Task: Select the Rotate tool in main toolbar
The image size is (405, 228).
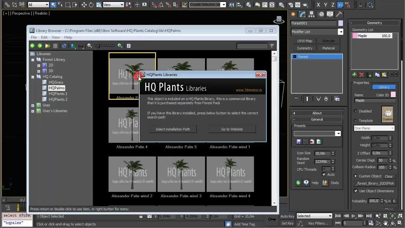Action: (x=91, y=5)
